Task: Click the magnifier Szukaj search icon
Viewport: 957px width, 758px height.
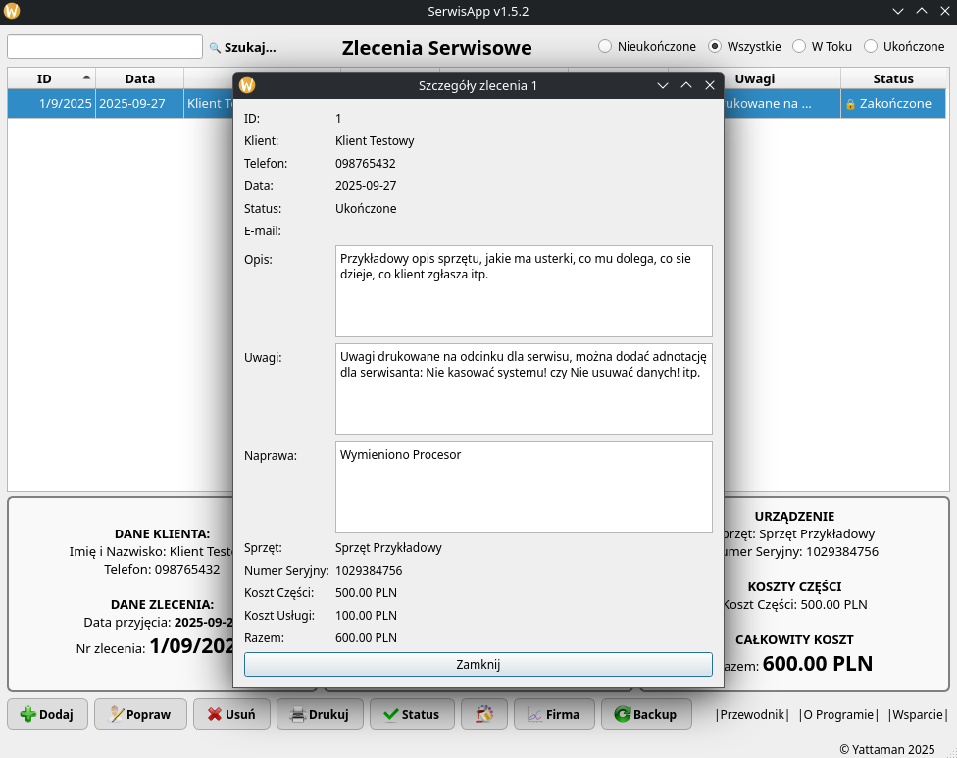Action: point(215,47)
